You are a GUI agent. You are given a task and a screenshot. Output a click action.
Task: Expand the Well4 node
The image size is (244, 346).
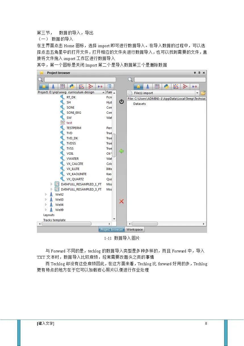pos(46,205)
